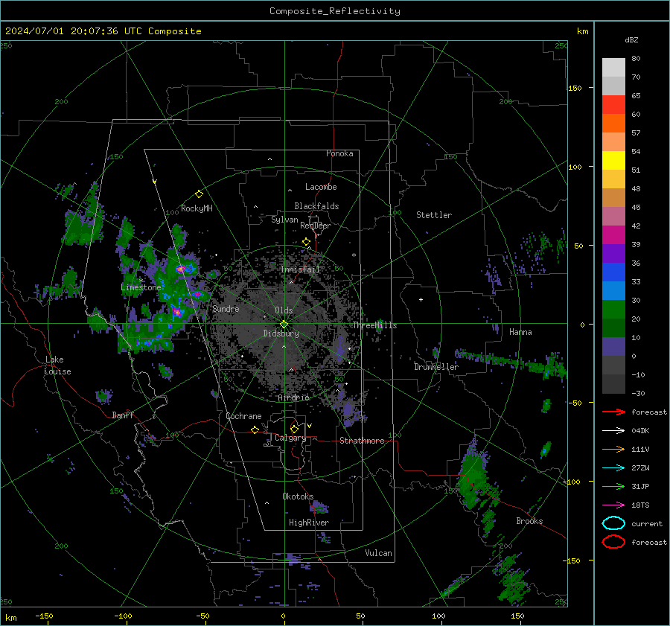
Task: Click the HighRiver town label
Action: tap(309, 523)
